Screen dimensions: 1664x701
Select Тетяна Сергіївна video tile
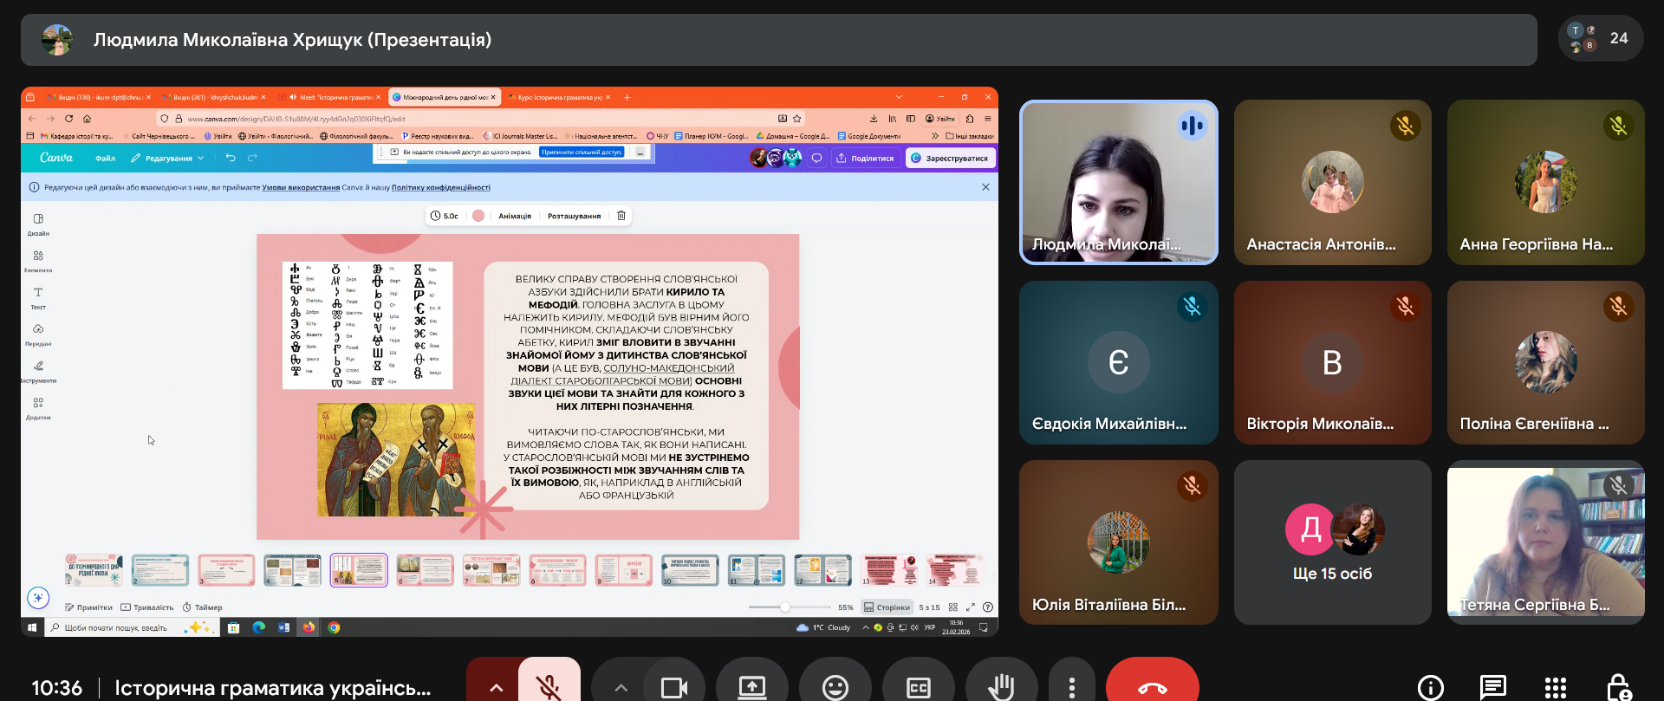[x=1545, y=542]
